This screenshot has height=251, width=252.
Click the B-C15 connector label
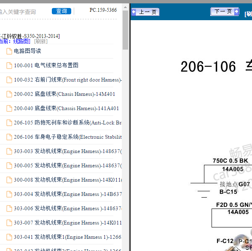[x=228, y=192]
